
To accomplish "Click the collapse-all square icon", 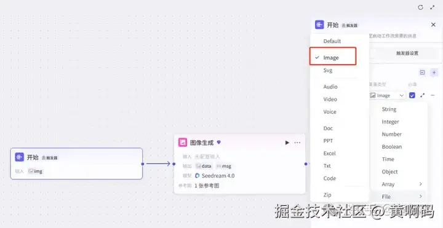I will click(x=422, y=73).
